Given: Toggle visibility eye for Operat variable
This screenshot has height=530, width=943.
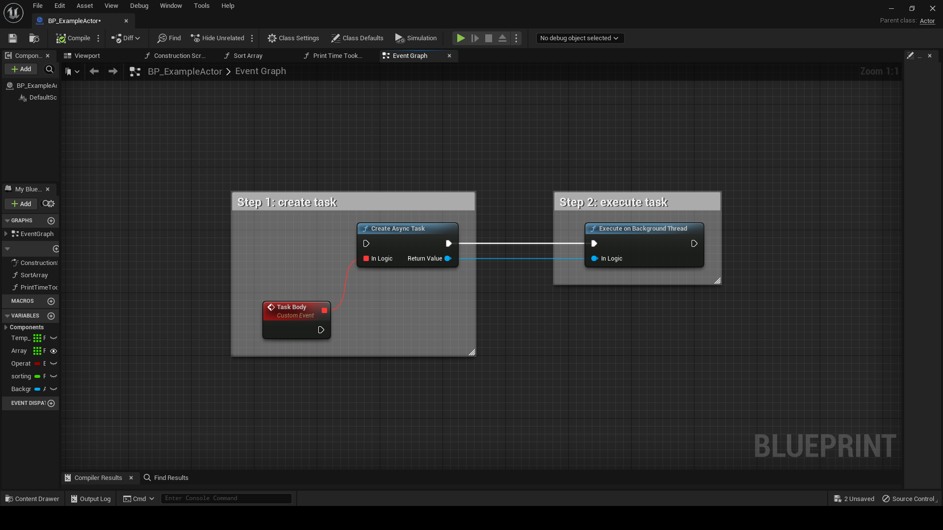Looking at the screenshot, I should coord(54,364).
